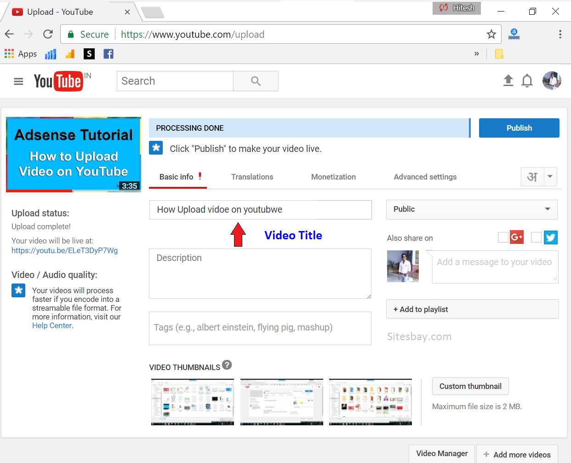Open the Chrome three-dot menu
This screenshot has height=463, width=571.
pos(560,34)
